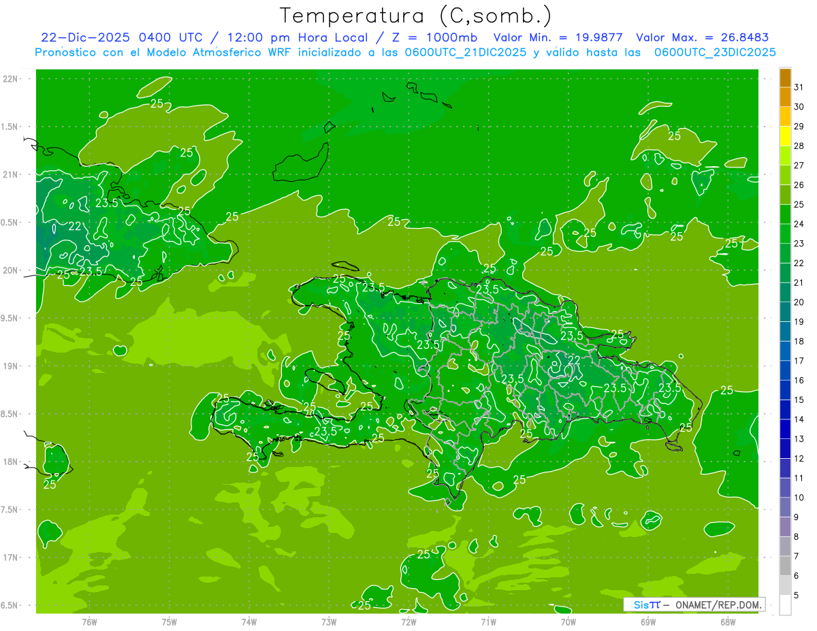Click the 70W longitude axis label
This screenshot has width=817, height=631.
pyautogui.click(x=568, y=621)
